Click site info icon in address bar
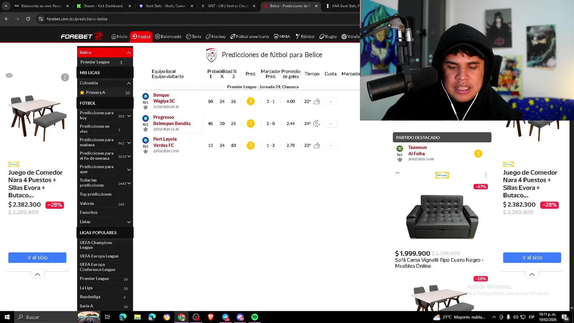 [41, 19]
